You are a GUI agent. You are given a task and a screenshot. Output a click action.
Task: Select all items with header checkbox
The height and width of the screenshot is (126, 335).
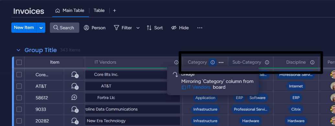coord(19,62)
